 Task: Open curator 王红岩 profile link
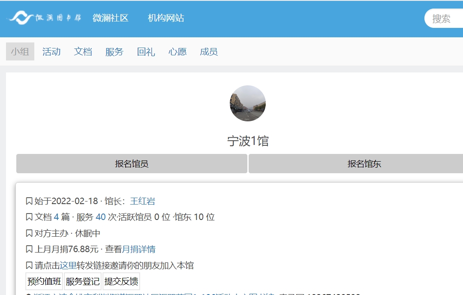tap(143, 201)
